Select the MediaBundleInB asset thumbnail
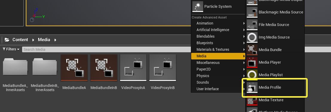Viewport: 331px width, 112px height. coord(104,67)
